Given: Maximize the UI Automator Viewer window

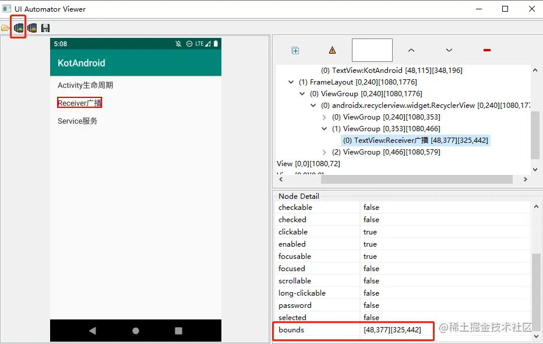Looking at the screenshot, I should 505,9.
